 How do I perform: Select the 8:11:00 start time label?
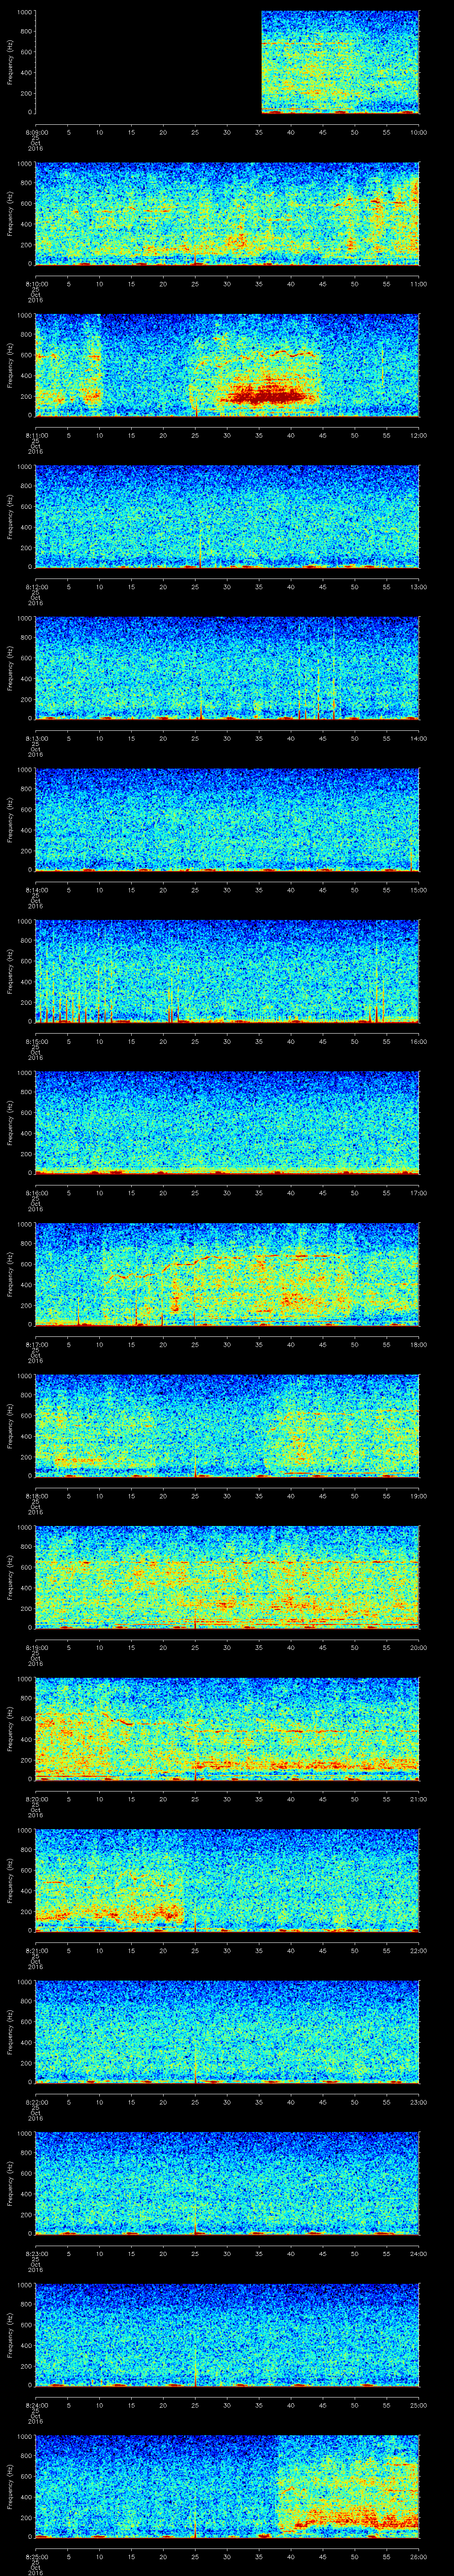click(x=36, y=435)
